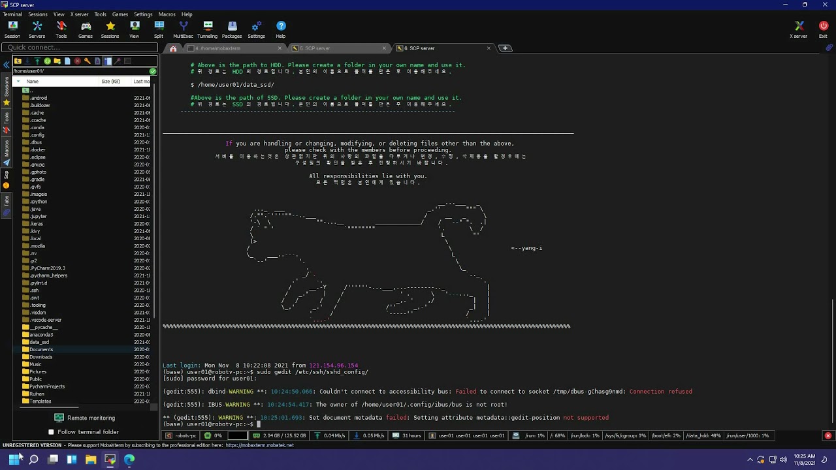Click the Split terminal icon
Viewport: 836px width, 470px height.
pyautogui.click(x=159, y=29)
